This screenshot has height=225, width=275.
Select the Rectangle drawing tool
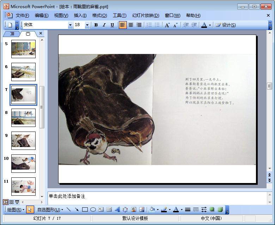click(85, 209)
